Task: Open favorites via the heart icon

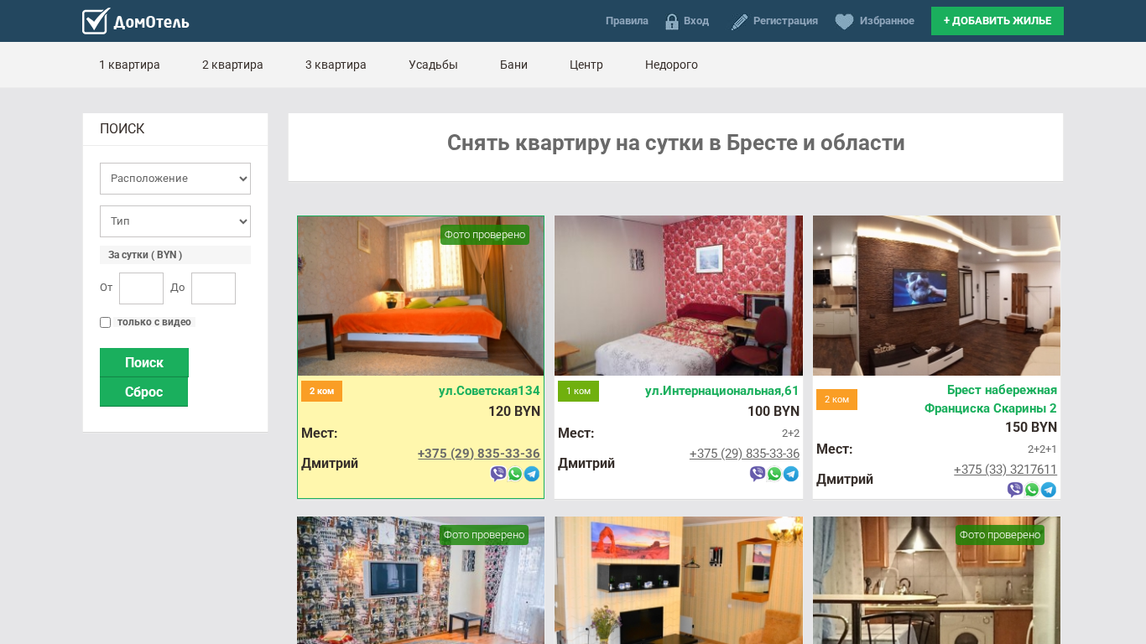Action: (x=844, y=22)
